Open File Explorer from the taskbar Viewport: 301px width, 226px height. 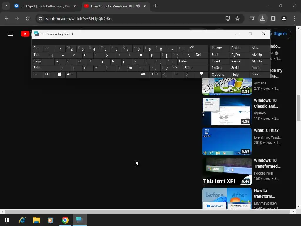[36, 220]
